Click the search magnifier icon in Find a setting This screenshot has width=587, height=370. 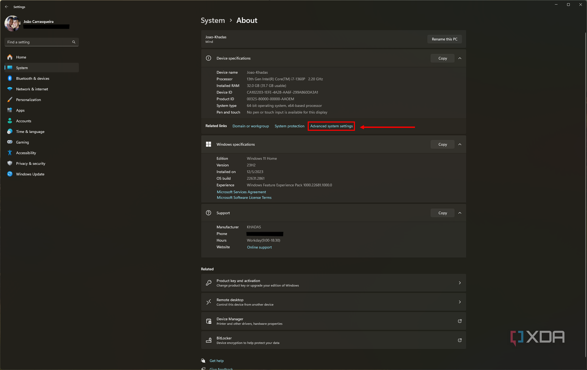click(x=74, y=42)
